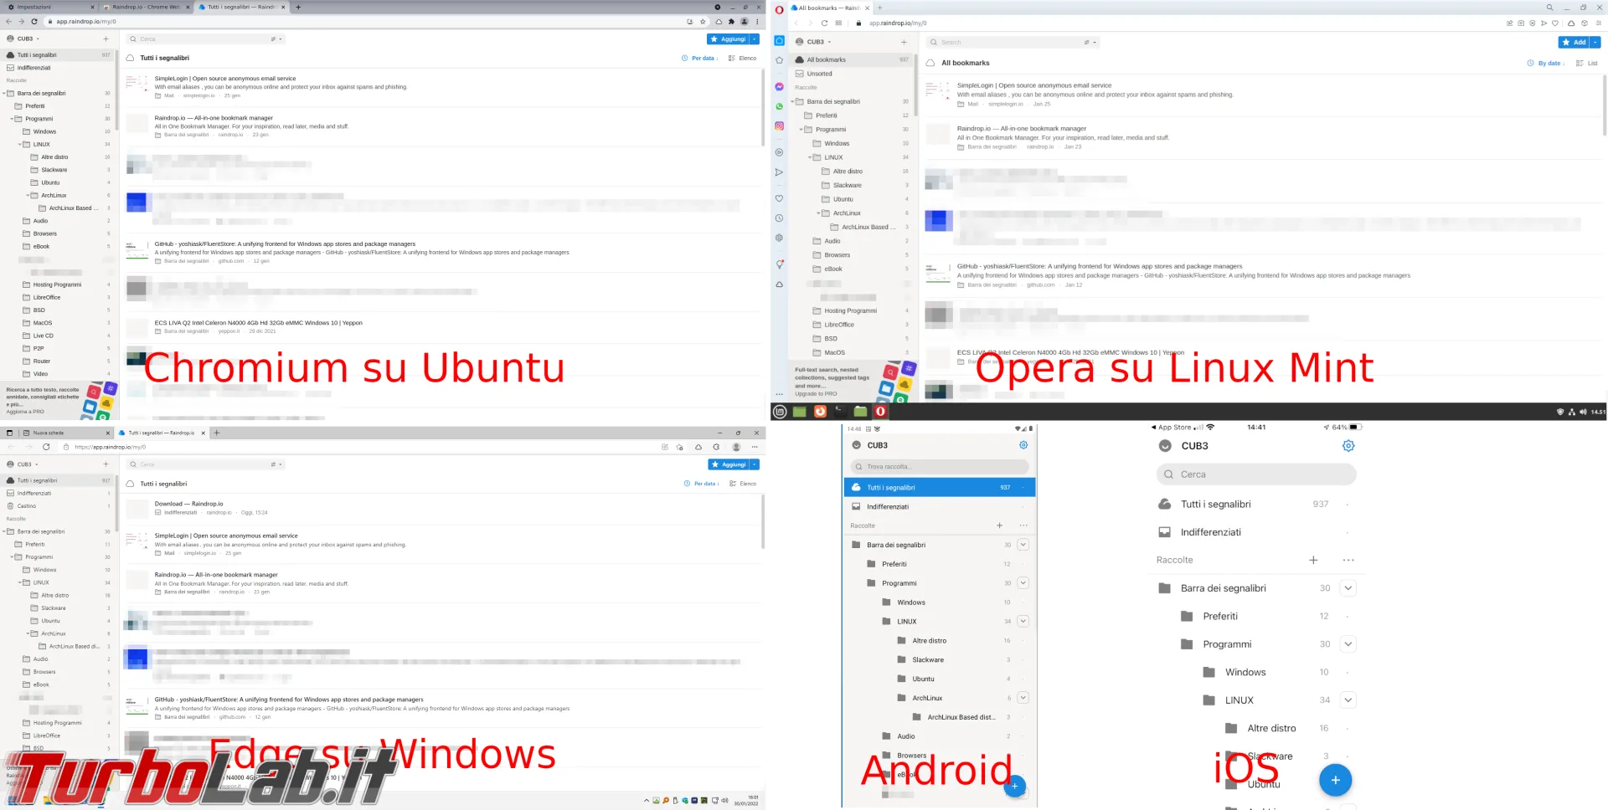
Task: Switch Elenco view mode in Chromium
Action: [742, 58]
